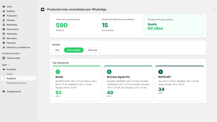Screen dimensions: 217x122
Task: Click the RICOCHET variants description text
Action: (x=179, y=83)
